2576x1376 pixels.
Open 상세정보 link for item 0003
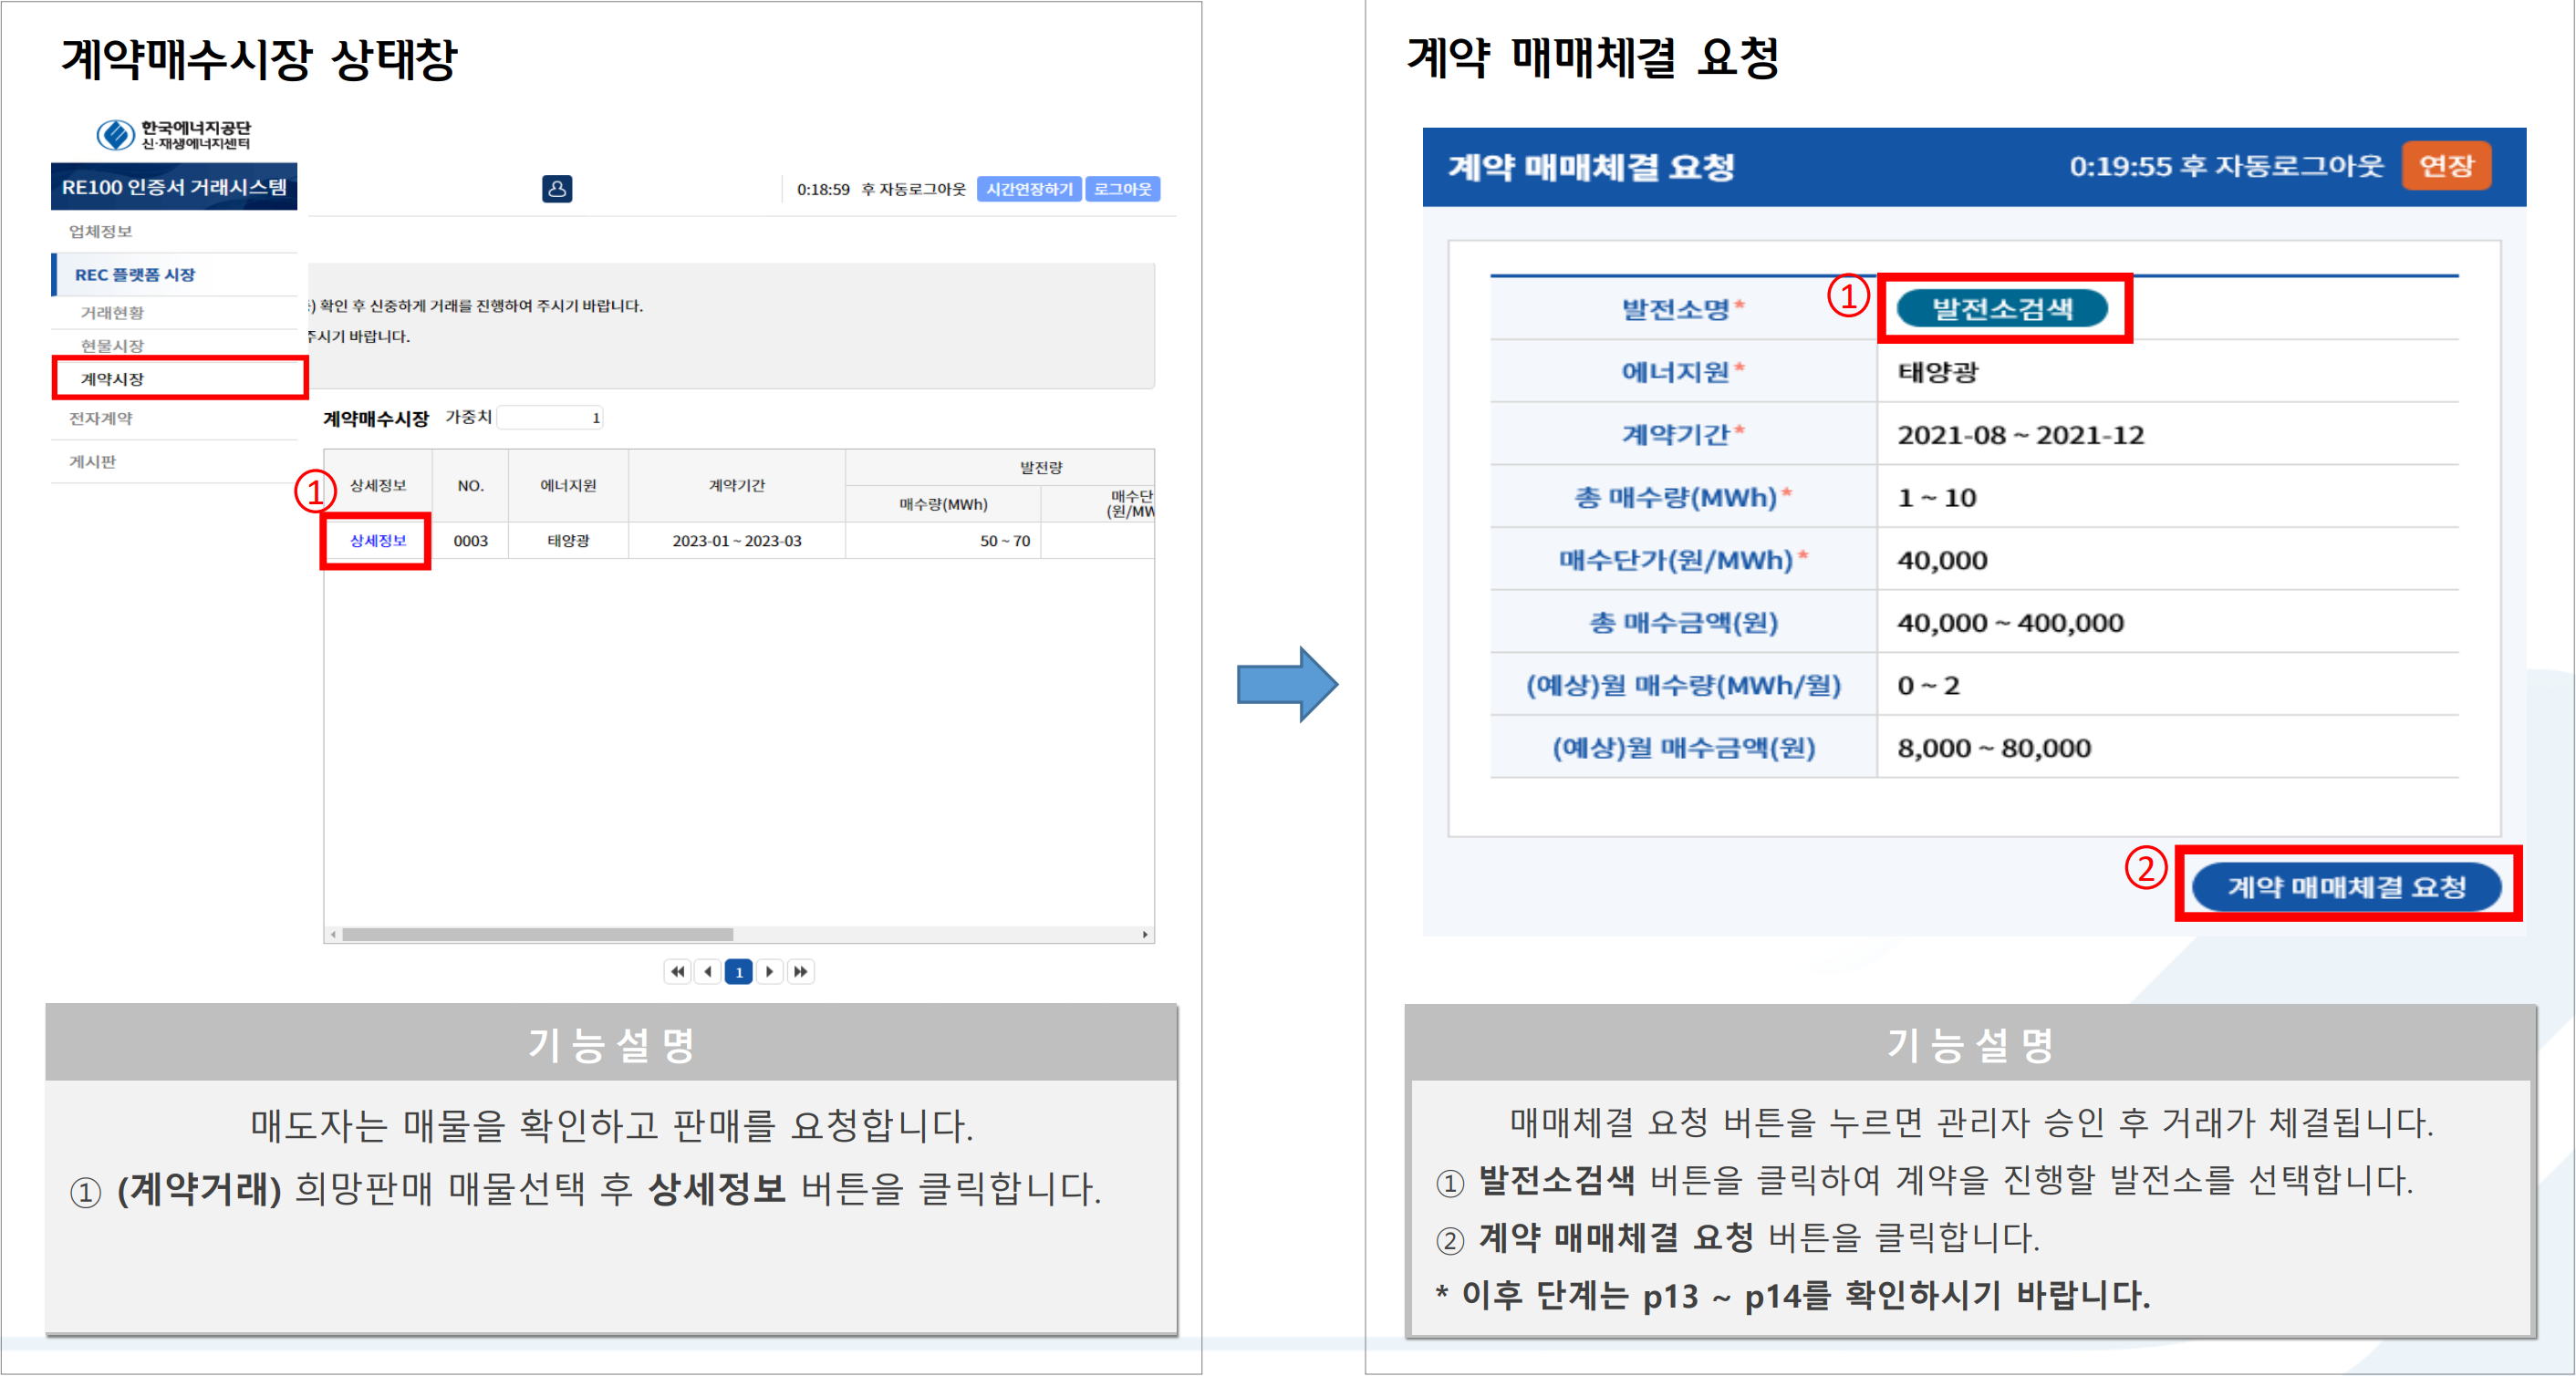click(x=377, y=541)
